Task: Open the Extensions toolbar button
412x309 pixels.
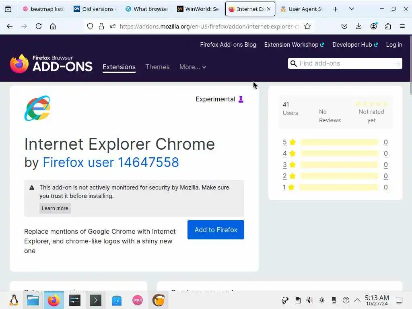Action: (x=388, y=26)
